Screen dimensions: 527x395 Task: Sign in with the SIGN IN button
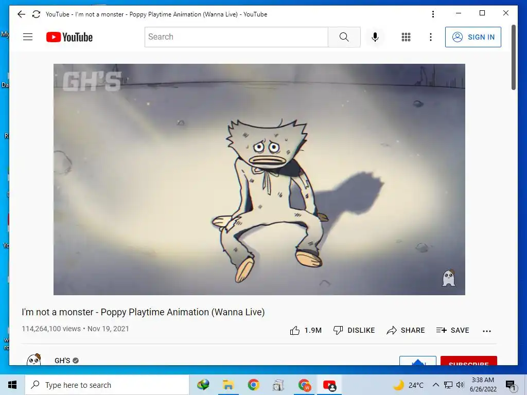point(473,37)
